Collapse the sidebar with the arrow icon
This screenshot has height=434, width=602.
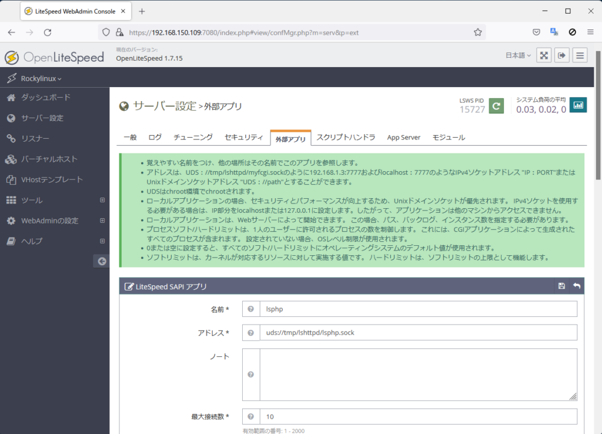pyautogui.click(x=102, y=261)
